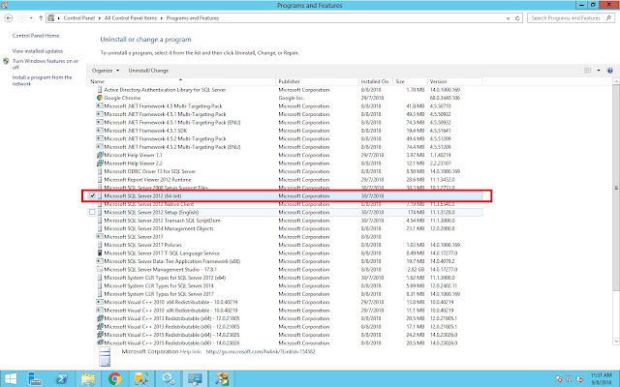This screenshot has width=620, height=387.
Task: Click the search magnifier icon
Action: (x=608, y=17)
